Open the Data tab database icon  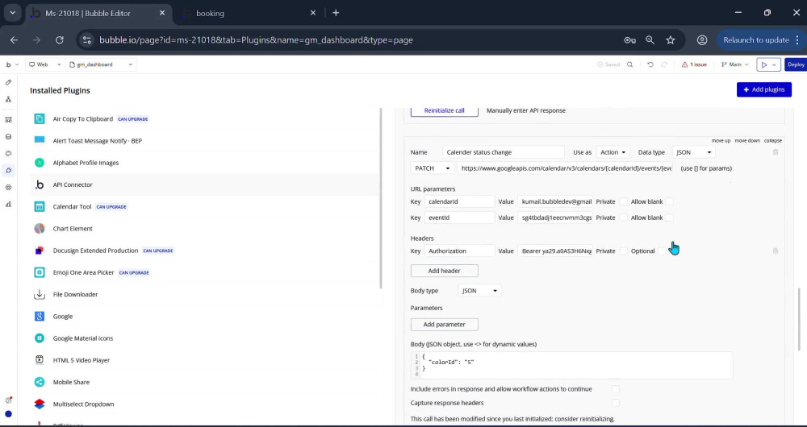click(8, 137)
